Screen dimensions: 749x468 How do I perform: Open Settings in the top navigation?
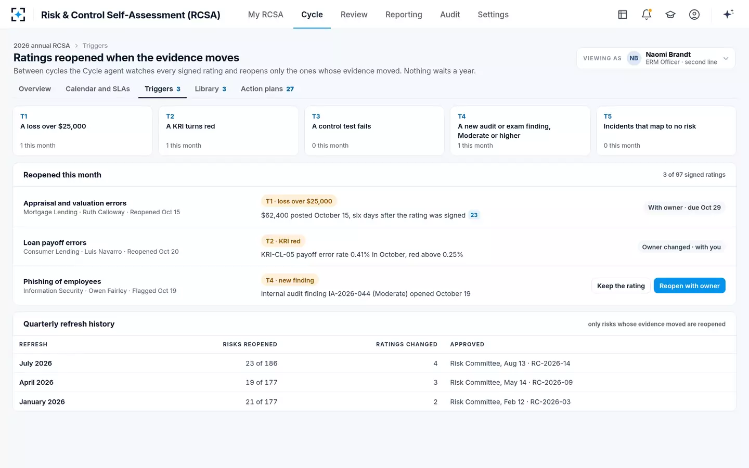493,15
